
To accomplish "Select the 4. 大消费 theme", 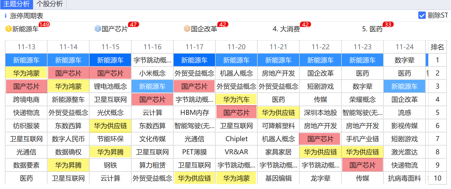I will pyautogui.click(x=286, y=29).
